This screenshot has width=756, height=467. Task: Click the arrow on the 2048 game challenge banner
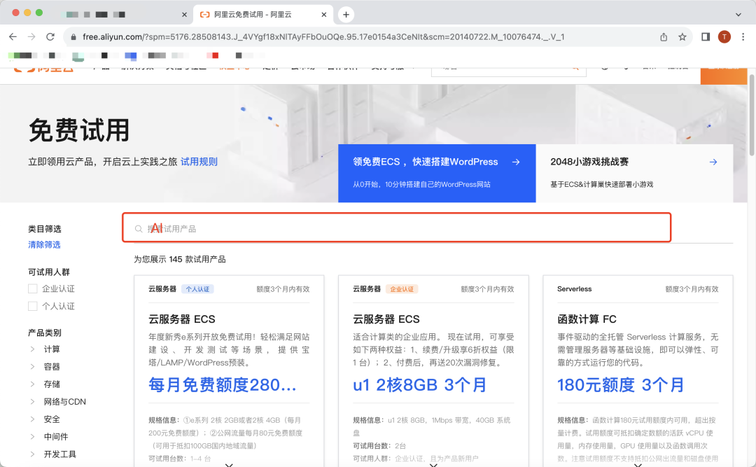(x=713, y=162)
